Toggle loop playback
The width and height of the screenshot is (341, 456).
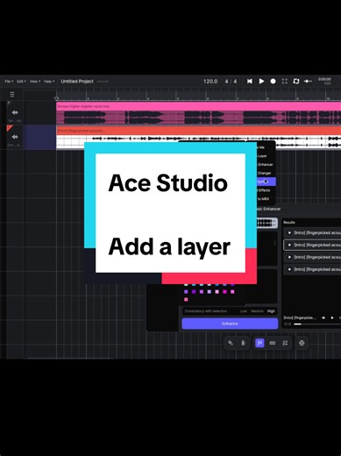296,82
